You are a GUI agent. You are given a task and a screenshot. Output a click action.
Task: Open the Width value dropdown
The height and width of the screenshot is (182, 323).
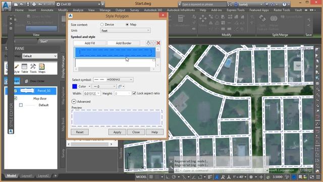pos(99,94)
